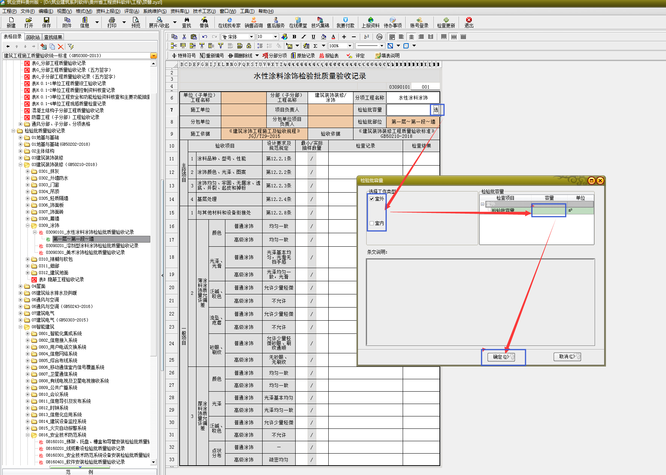Click the 检验批容量 input field in form
666x475 pixels.
coord(409,110)
